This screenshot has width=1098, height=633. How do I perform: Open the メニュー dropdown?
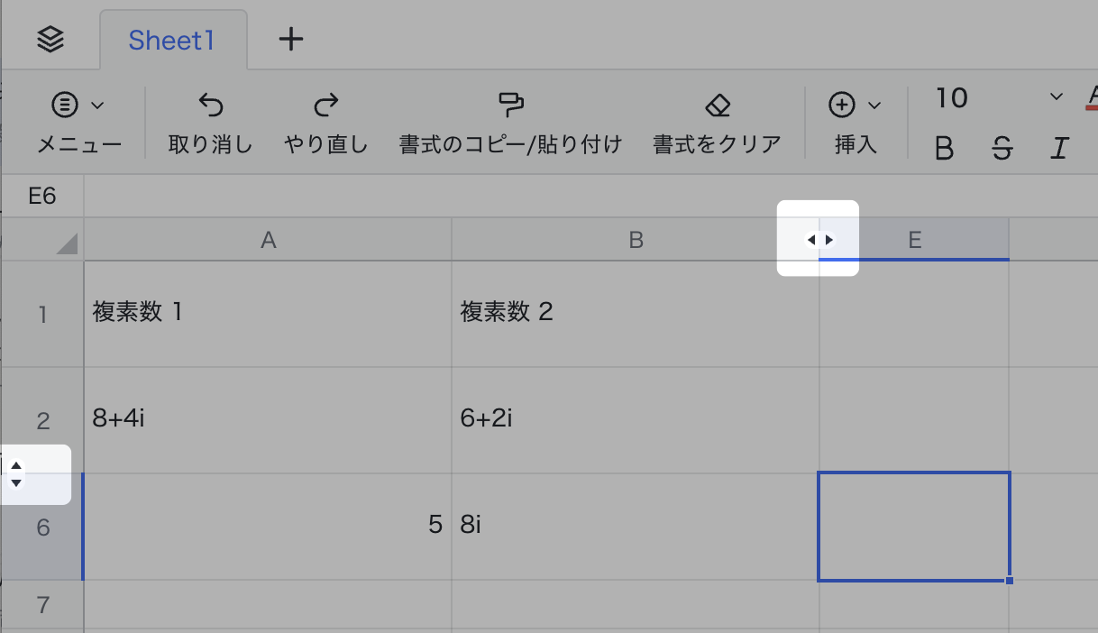(x=78, y=105)
